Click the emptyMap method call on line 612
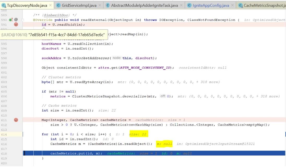The width and height of the screenshot is (286, 167). click(x=255, y=125)
